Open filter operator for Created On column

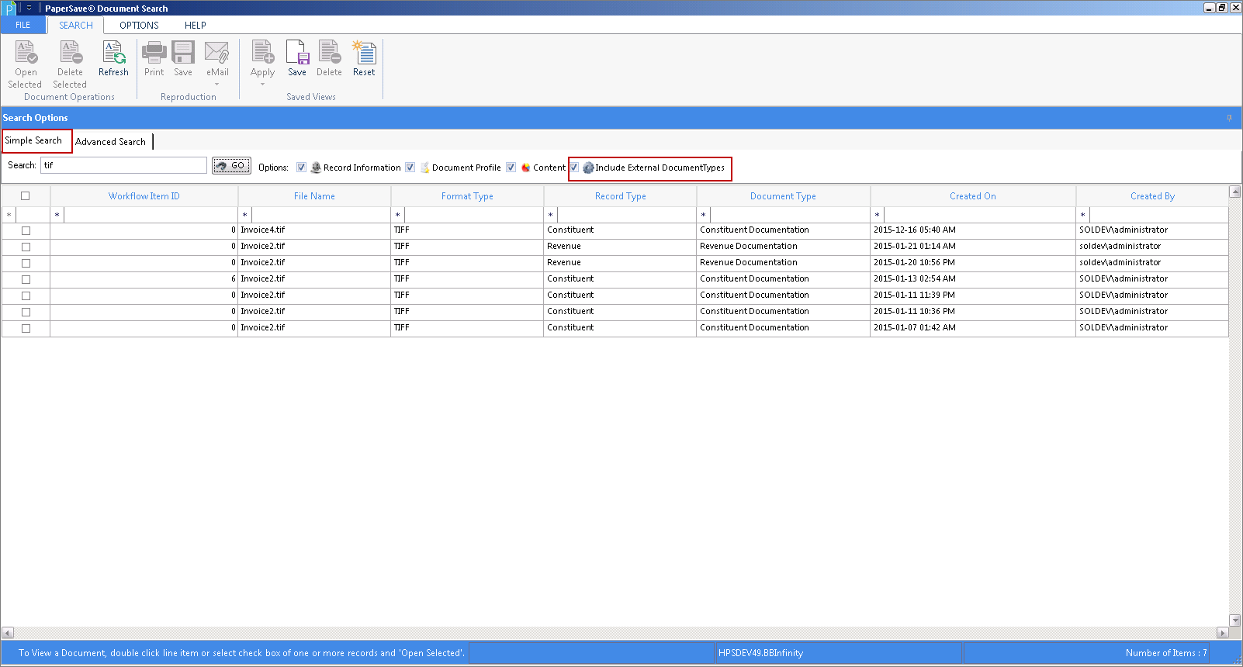point(878,215)
